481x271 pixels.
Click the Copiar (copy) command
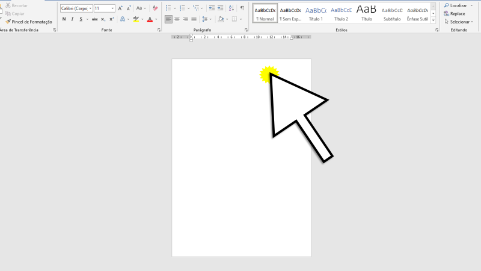(x=14, y=13)
